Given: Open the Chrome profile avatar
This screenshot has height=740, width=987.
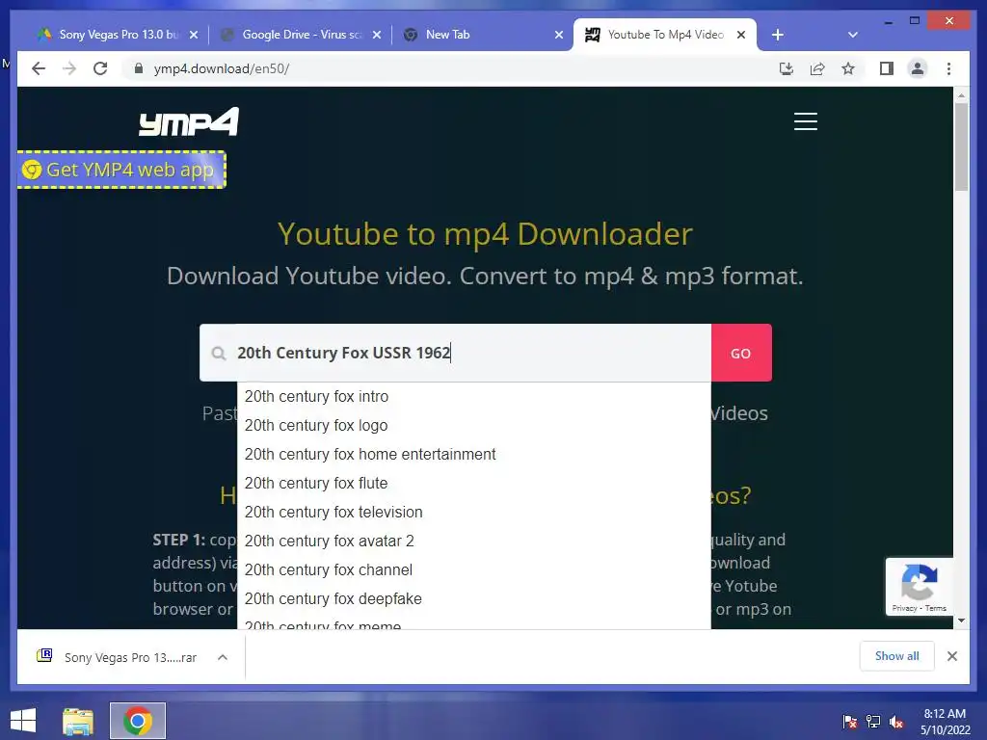Looking at the screenshot, I should pos(918,68).
